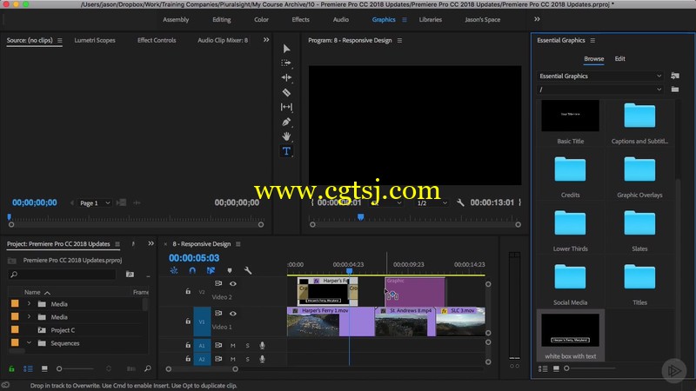Open the folder path dropdown

point(600,89)
